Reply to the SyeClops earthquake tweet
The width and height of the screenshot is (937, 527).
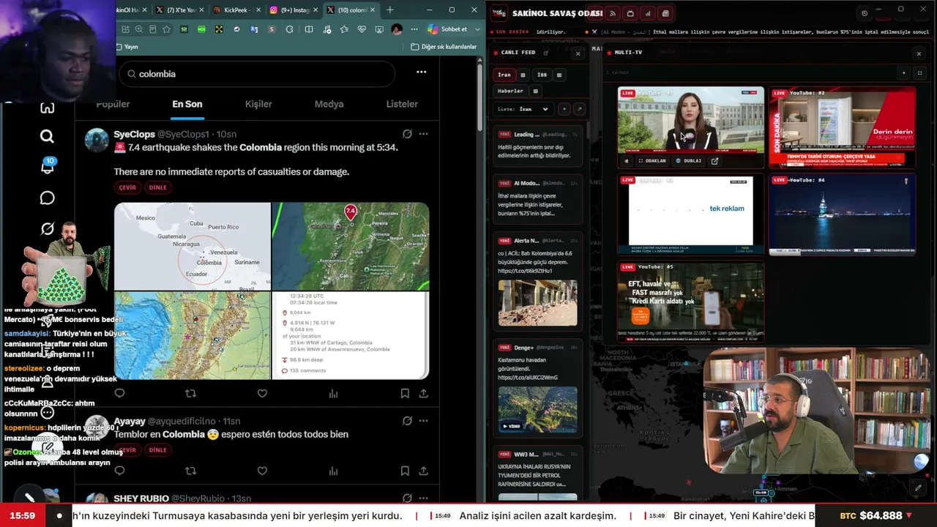click(x=119, y=394)
